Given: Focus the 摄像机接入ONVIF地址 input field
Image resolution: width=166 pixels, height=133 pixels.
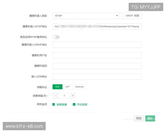Looking at the screenshot, I should click(x=97, y=45).
